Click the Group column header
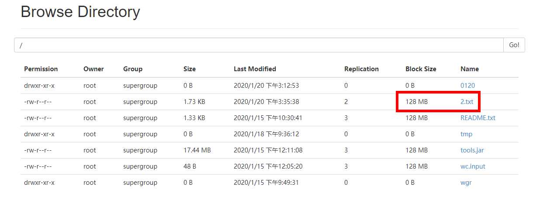Image resolution: width=540 pixels, height=204 pixels. point(132,69)
